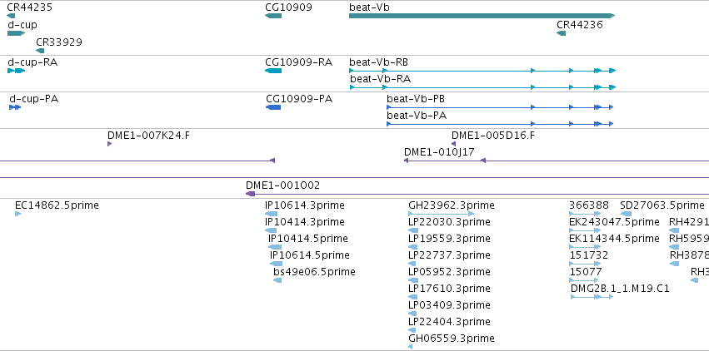Click the CR44235 gene marker

click(x=11, y=16)
